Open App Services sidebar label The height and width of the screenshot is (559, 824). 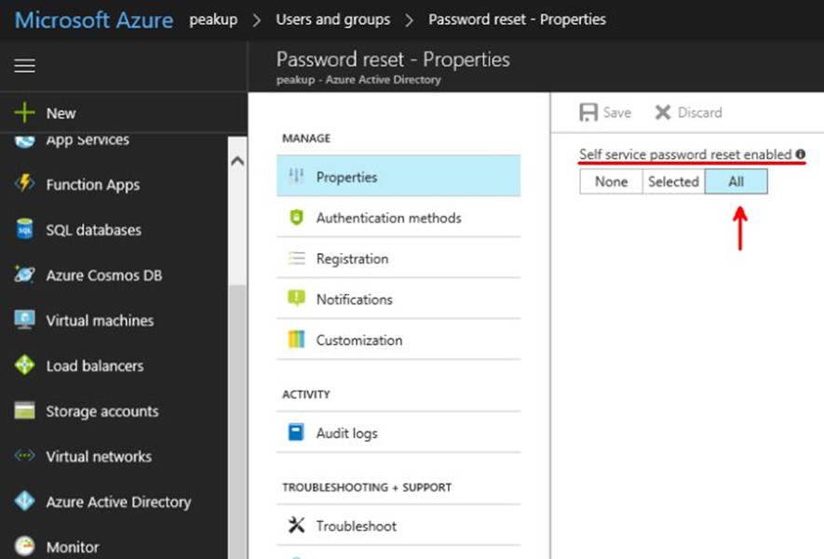tap(88, 140)
